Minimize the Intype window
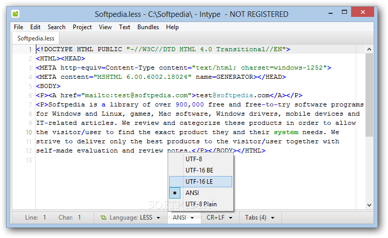The height and width of the screenshot is (238, 388). [x=331, y=12]
